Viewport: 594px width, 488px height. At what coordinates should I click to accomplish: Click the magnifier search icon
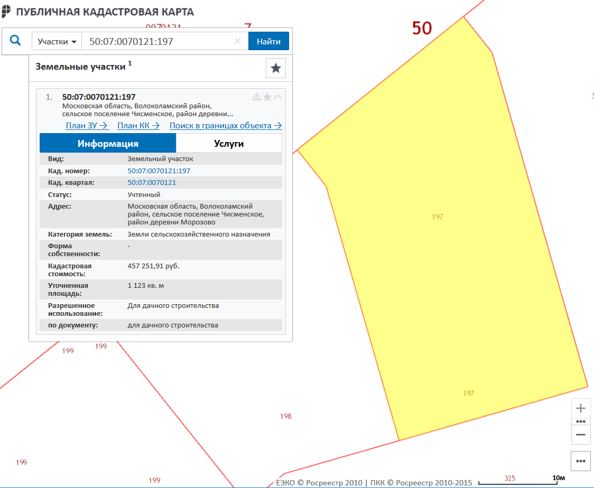[x=15, y=40]
